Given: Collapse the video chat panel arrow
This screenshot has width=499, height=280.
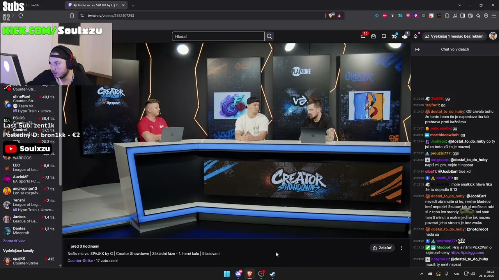Looking at the screenshot, I should 418,49.
